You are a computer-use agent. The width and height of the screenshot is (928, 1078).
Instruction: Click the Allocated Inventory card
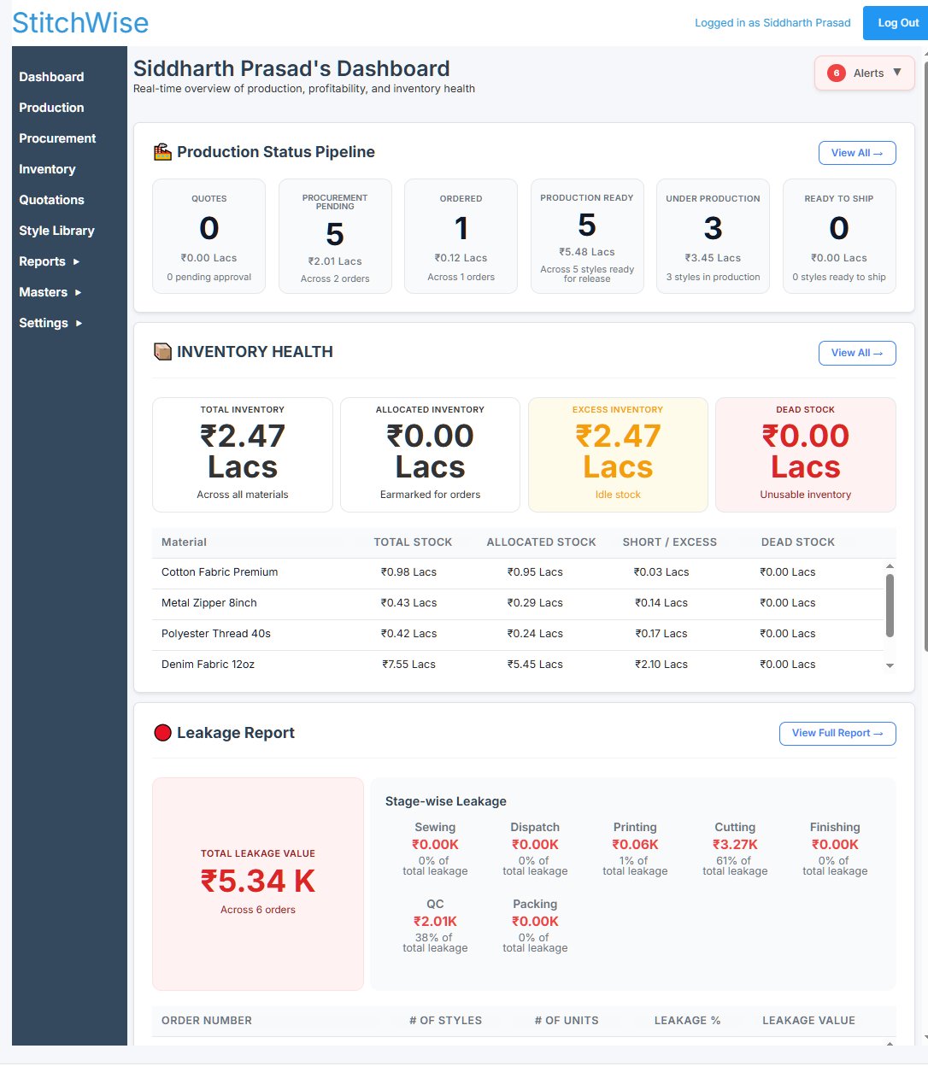point(430,454)
